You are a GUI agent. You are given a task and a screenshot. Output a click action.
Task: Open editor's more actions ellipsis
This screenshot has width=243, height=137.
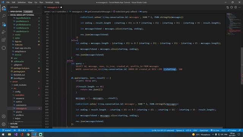click(x=240, y=7)
